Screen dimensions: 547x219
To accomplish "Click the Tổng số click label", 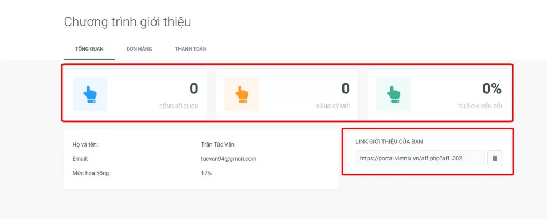I will click(178, 107).
